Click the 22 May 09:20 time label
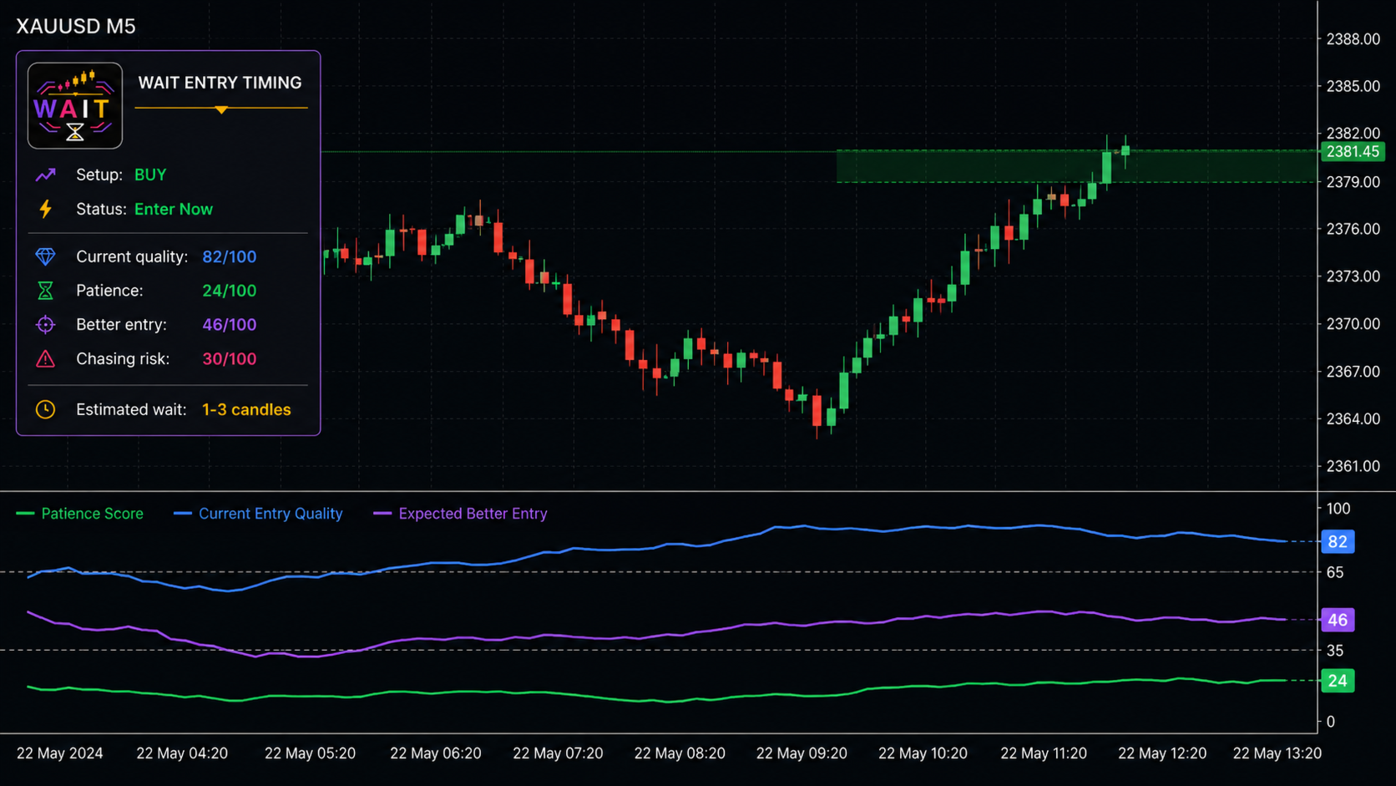The height and width of the screenshot is (786, 1396). click(802, 753)
